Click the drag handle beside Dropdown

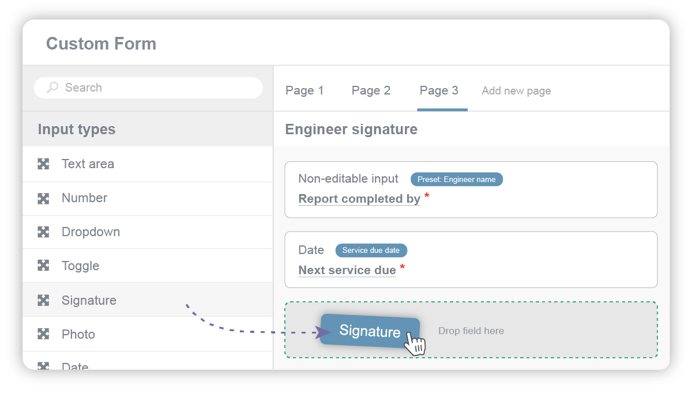click(x=44, y=232)
